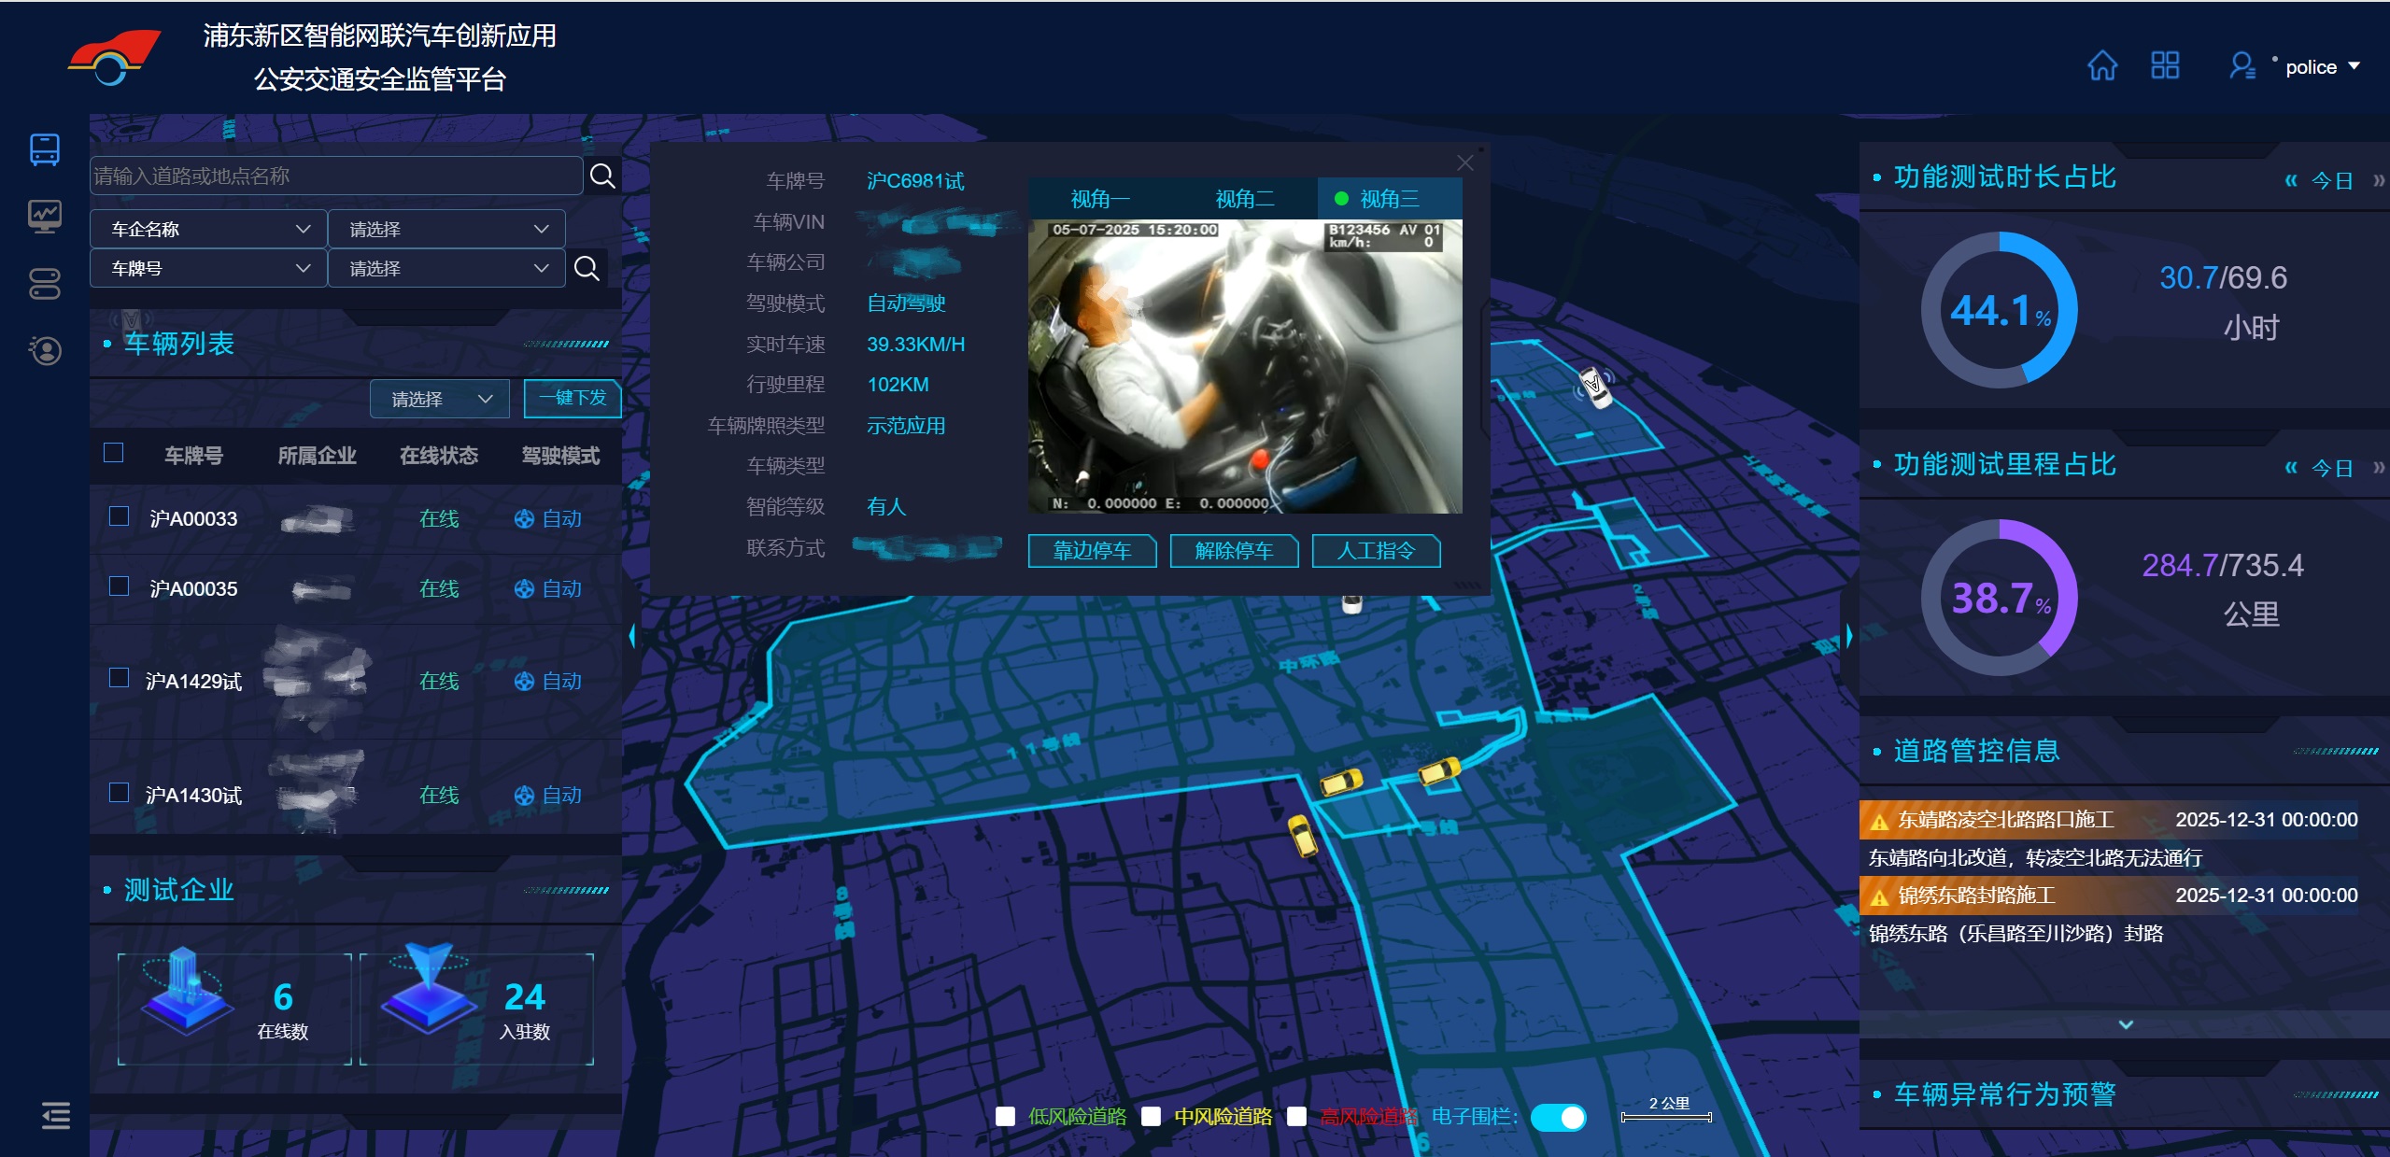Enable the 低风险道路 checkbox
2390x1157 pixels.
[1005, 1116]
